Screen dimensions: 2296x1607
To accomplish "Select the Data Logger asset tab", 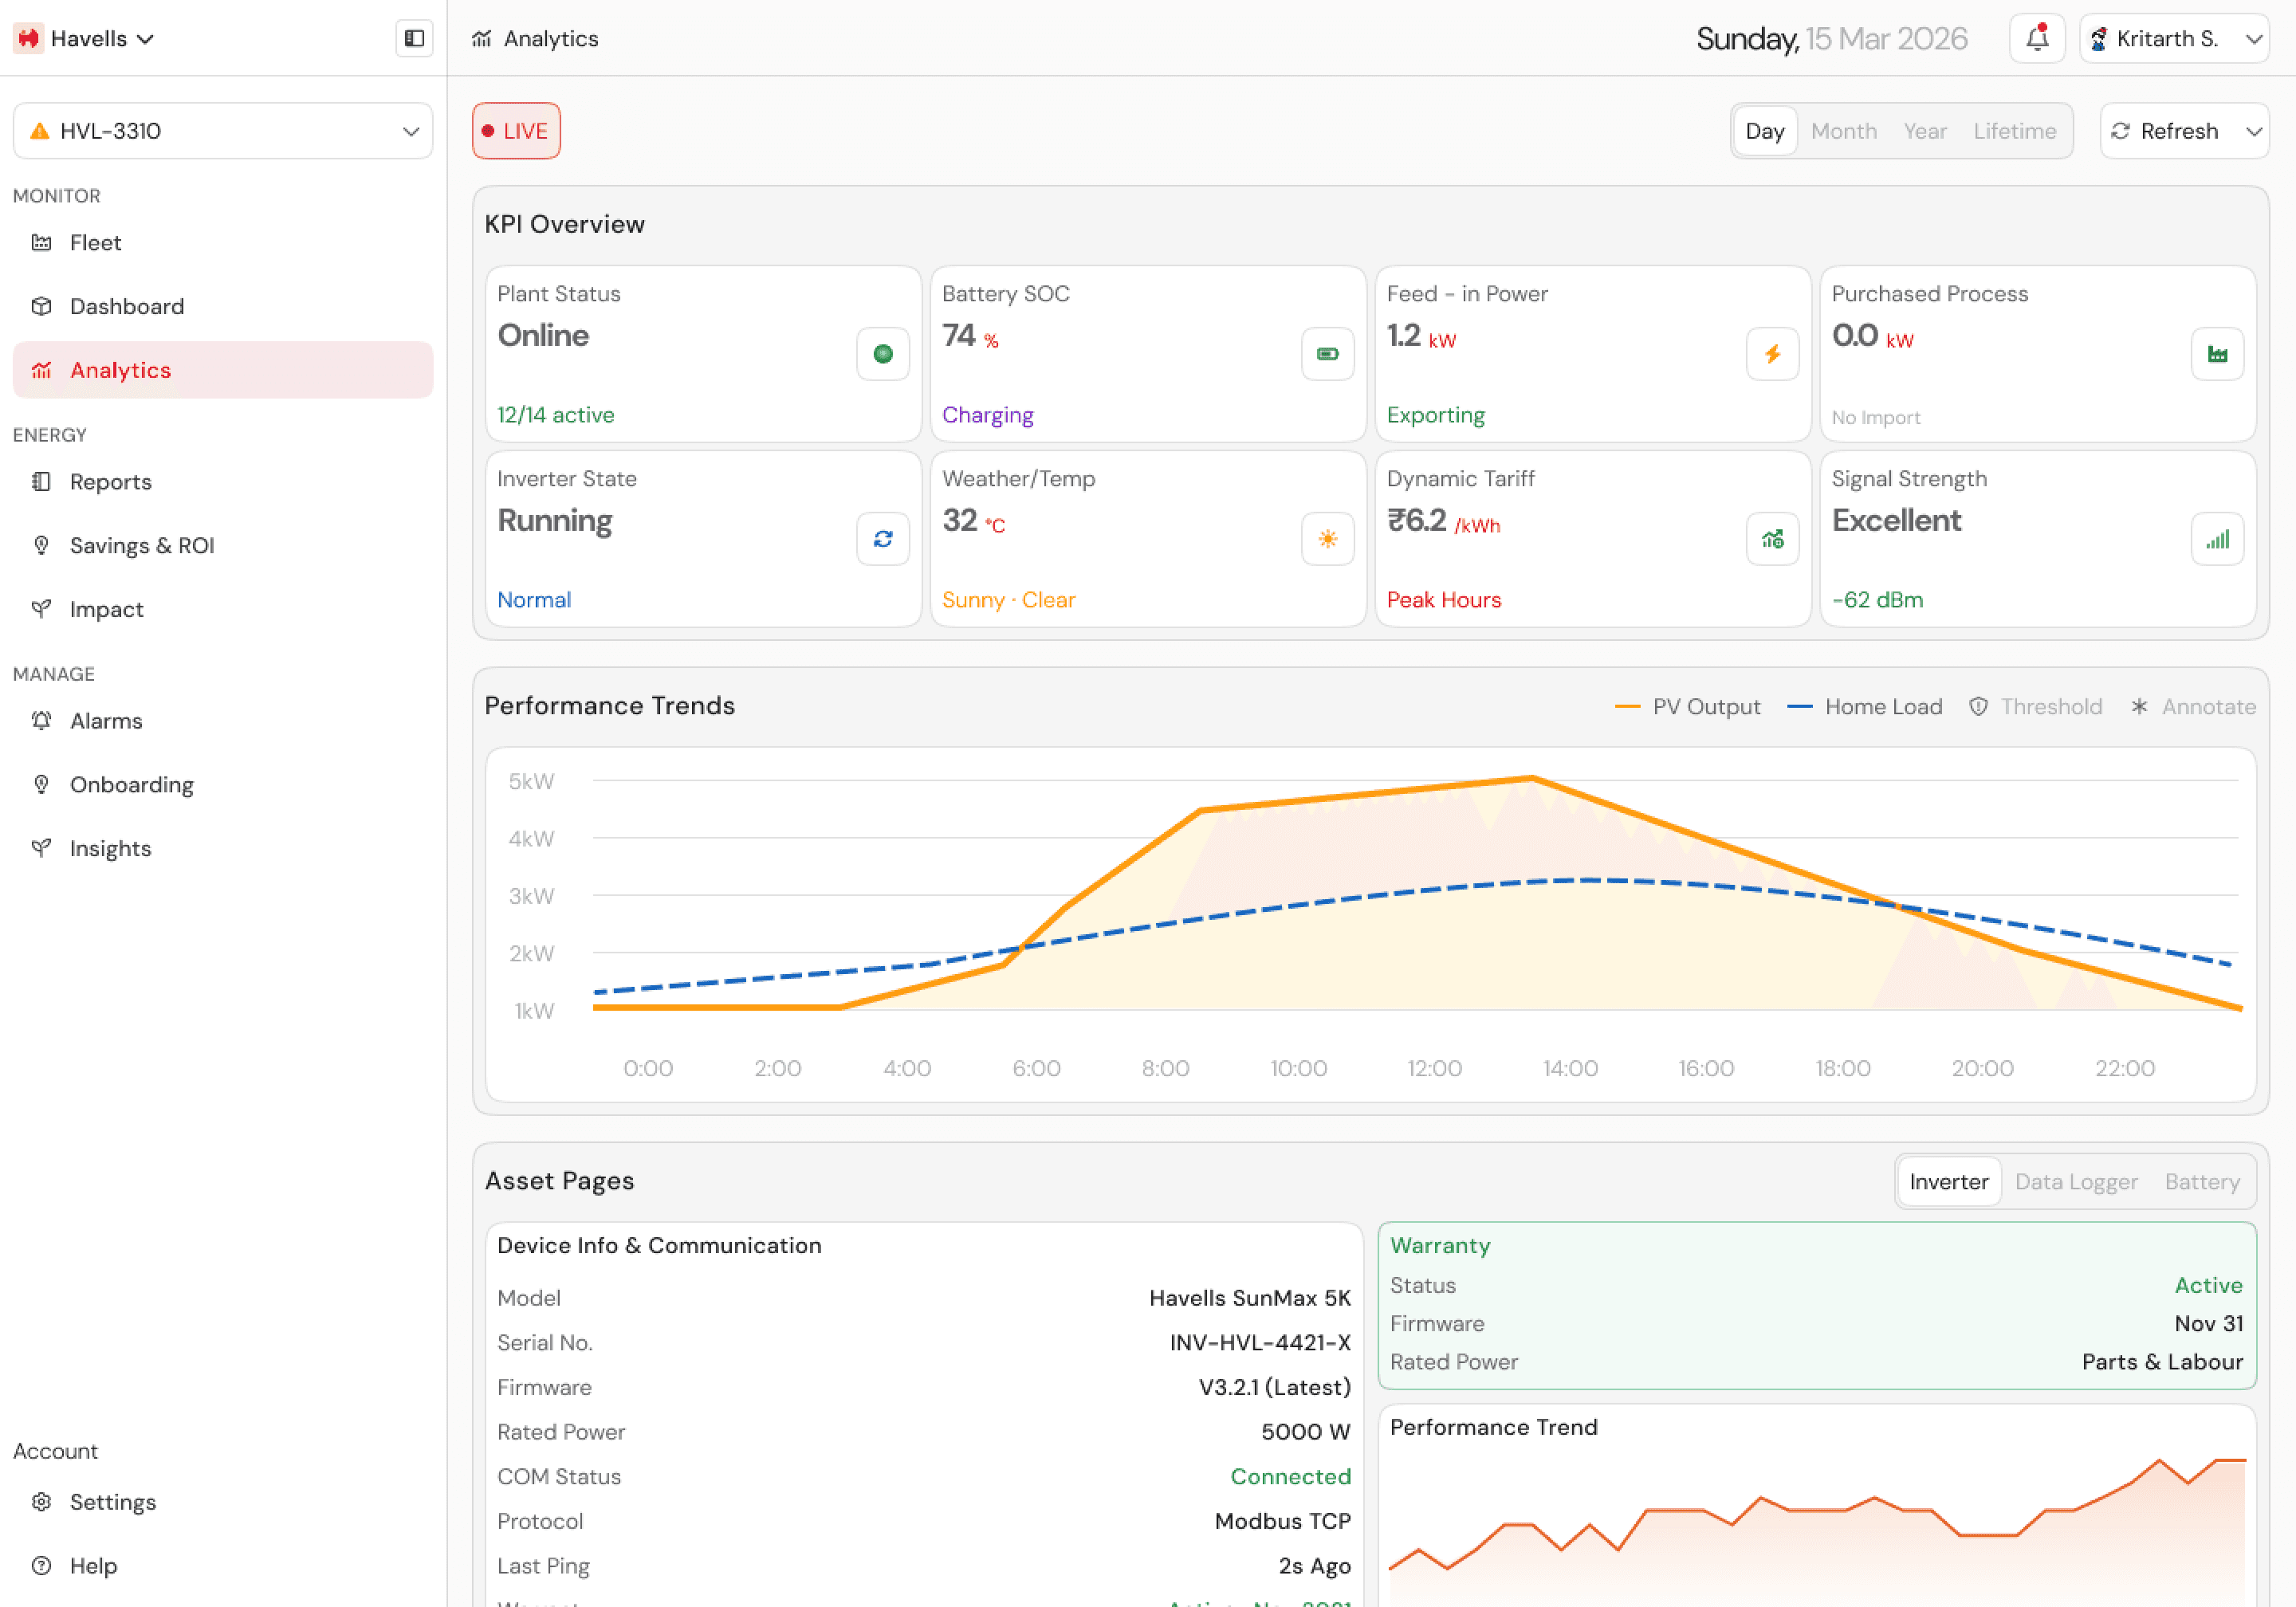I will coord(2076,1182).
